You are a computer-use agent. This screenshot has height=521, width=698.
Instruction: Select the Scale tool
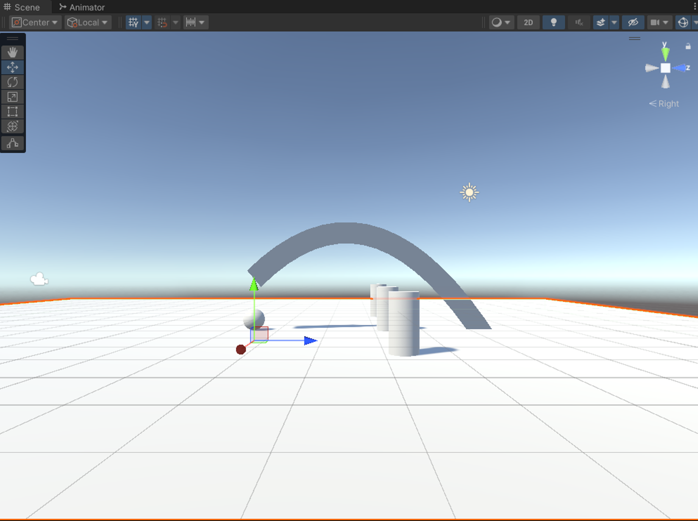[13, 97]
